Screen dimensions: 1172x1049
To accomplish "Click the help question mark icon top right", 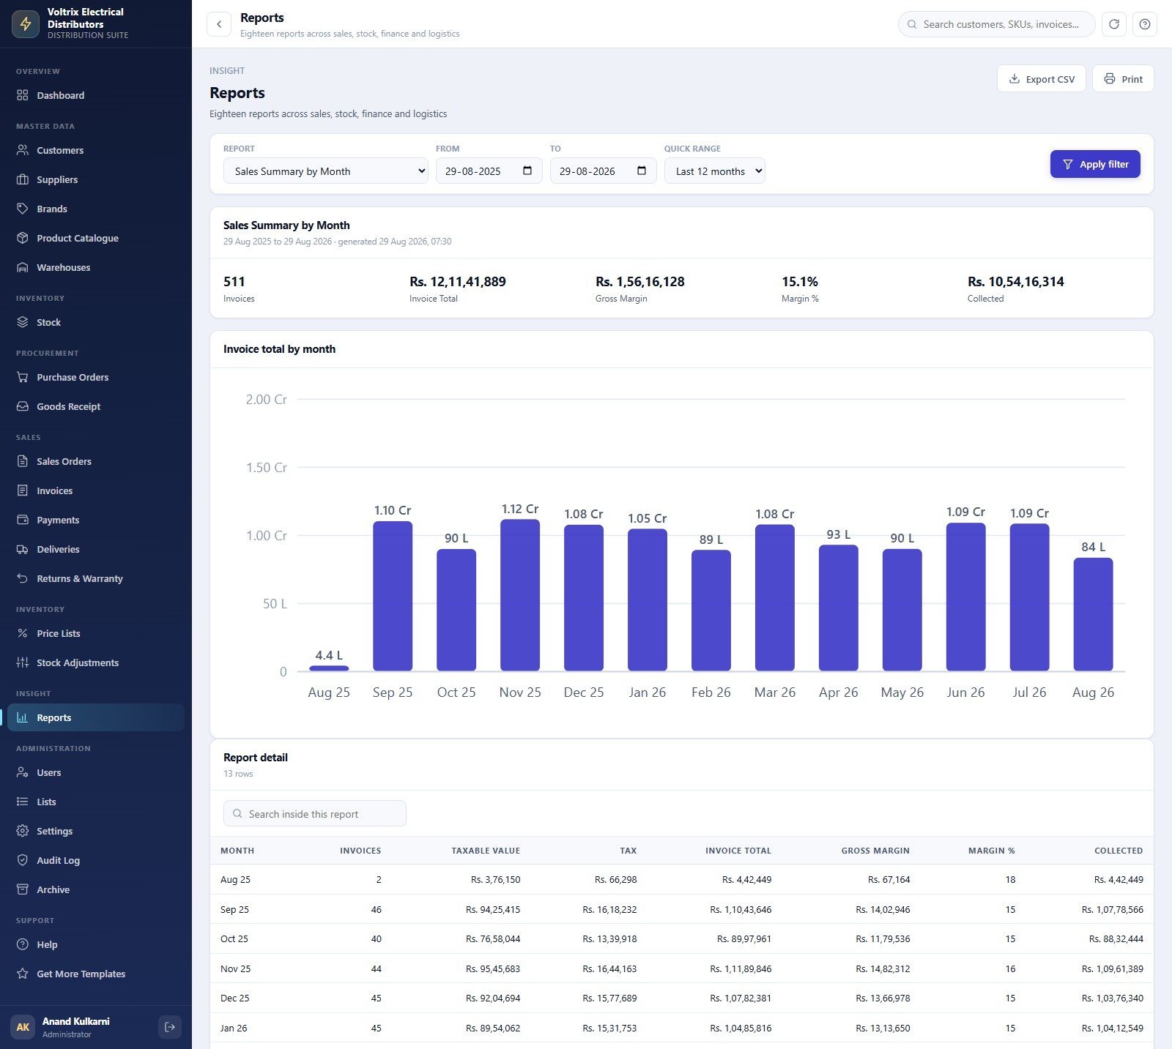I will click(1145, 24).
